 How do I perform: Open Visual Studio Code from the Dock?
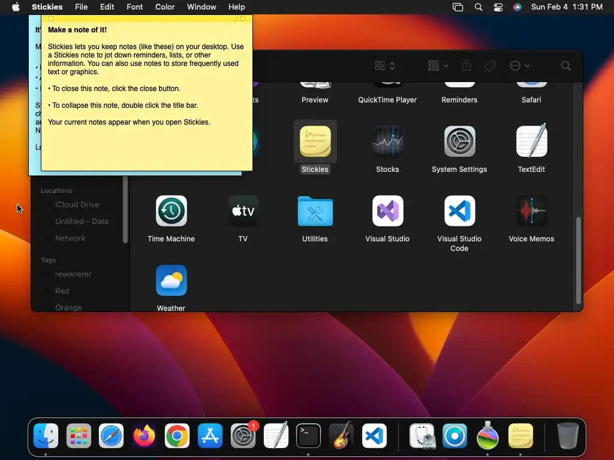374,436
